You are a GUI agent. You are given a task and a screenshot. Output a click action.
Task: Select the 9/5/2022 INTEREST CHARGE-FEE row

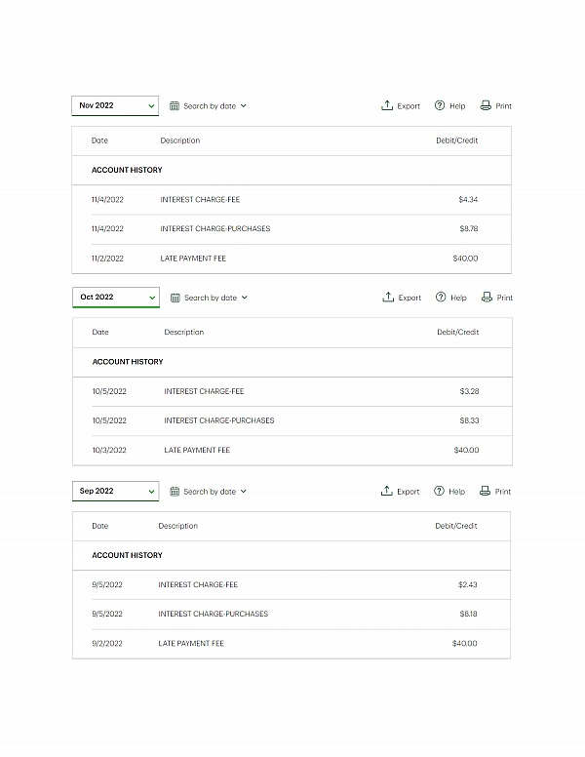click(x=292, y=584)
